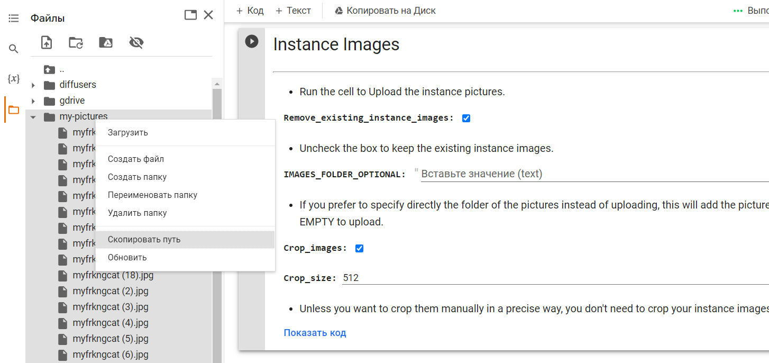Viewport: 769px width, 363px height.
Task: Open the table of contents sidebar icon
Action: [14, 19]
